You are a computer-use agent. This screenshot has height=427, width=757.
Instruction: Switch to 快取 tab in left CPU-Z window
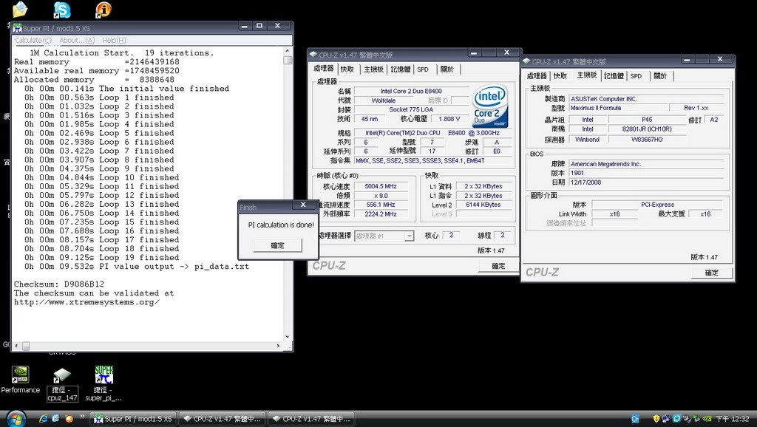click(x=347, y=69)
